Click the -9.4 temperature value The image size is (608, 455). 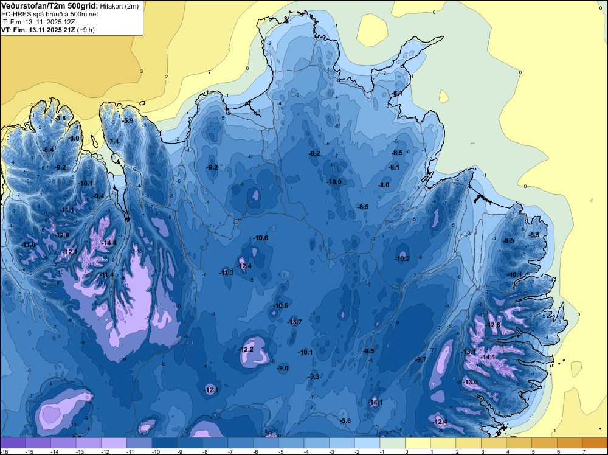[x=98, y=196]
